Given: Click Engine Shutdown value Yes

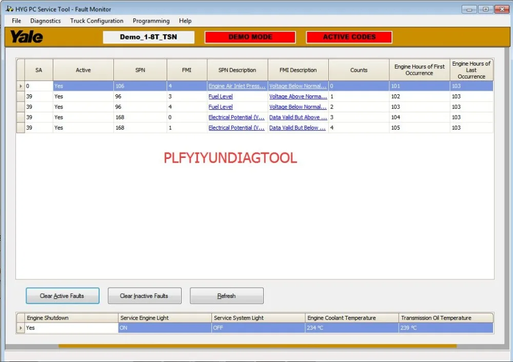Looking at the screenshot, I should click(x=71, y=328).
